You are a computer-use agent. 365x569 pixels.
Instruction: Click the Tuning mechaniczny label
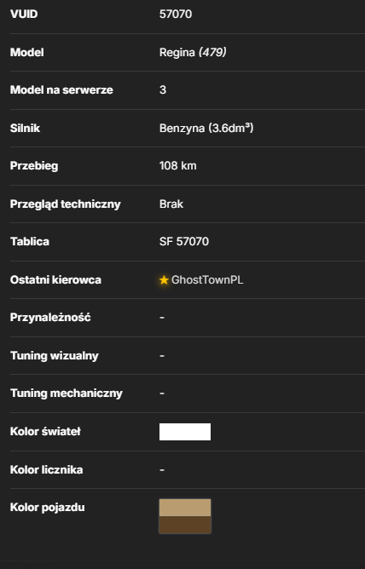(67, 394)
